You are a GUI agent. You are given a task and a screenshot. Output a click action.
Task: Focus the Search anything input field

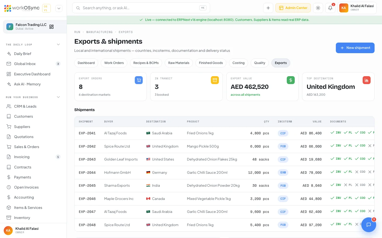[141, 8]
